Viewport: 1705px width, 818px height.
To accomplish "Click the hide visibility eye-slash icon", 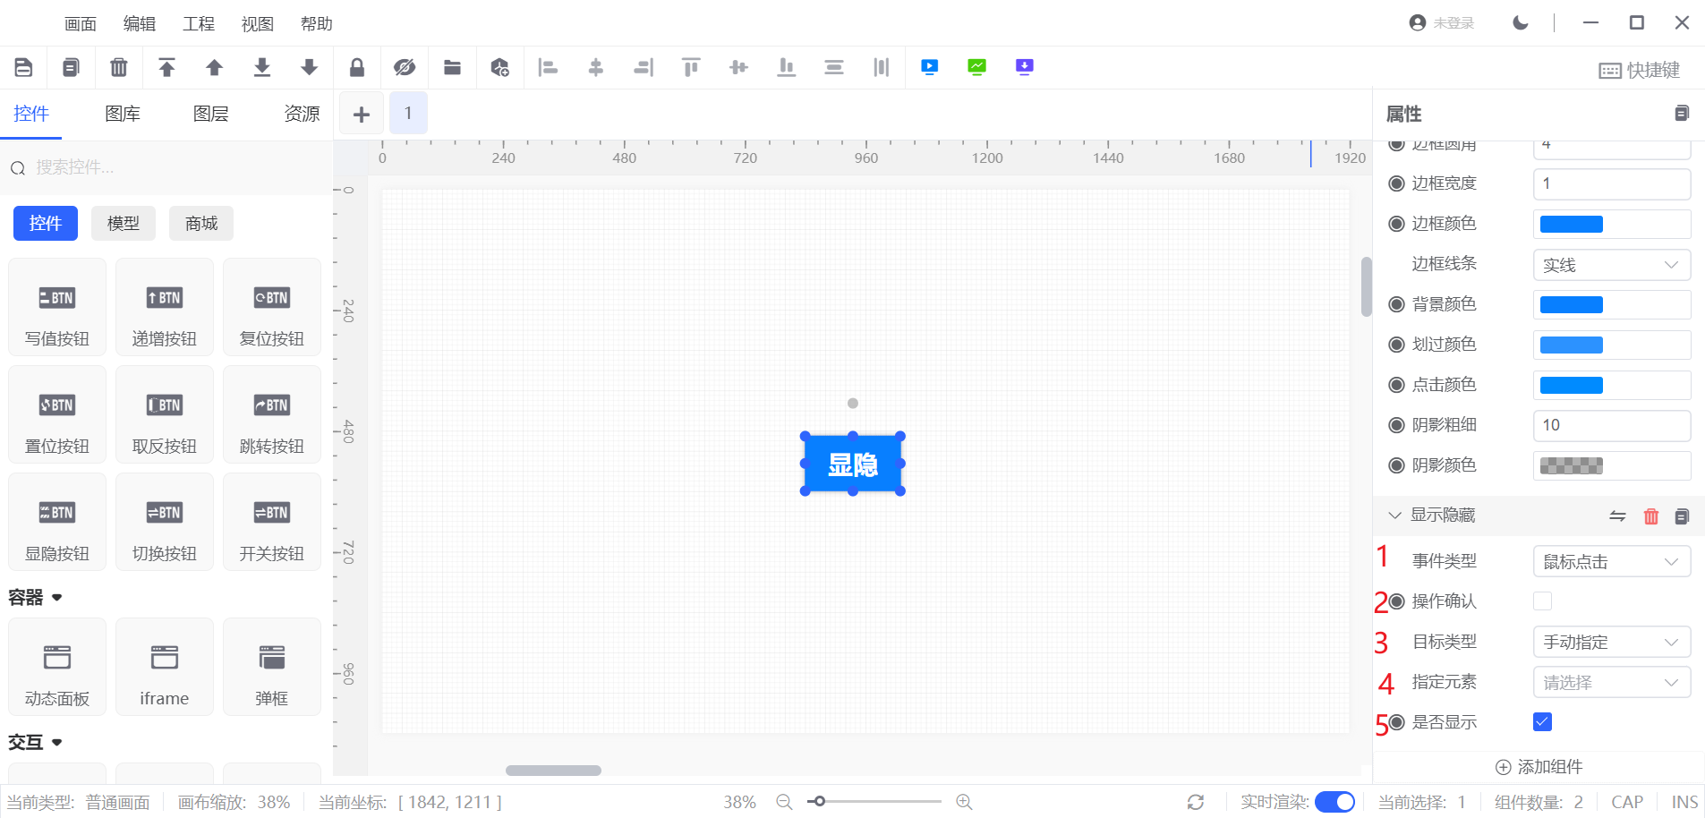I will coord(405,67).
